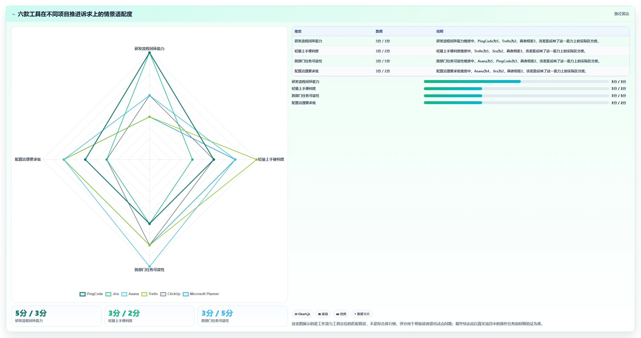This screenshot has height=338, width=641.
Task: Click the PingCode为5 explanation in first row
Action: (x=518, y=41)
